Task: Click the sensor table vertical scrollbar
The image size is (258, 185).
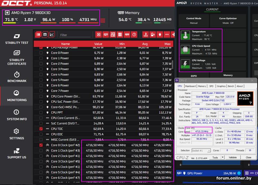Action: pyautogui.click(x=173, y=65)
